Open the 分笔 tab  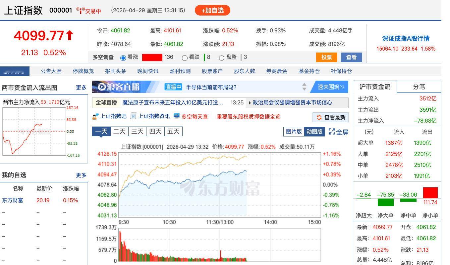point(419,87)
